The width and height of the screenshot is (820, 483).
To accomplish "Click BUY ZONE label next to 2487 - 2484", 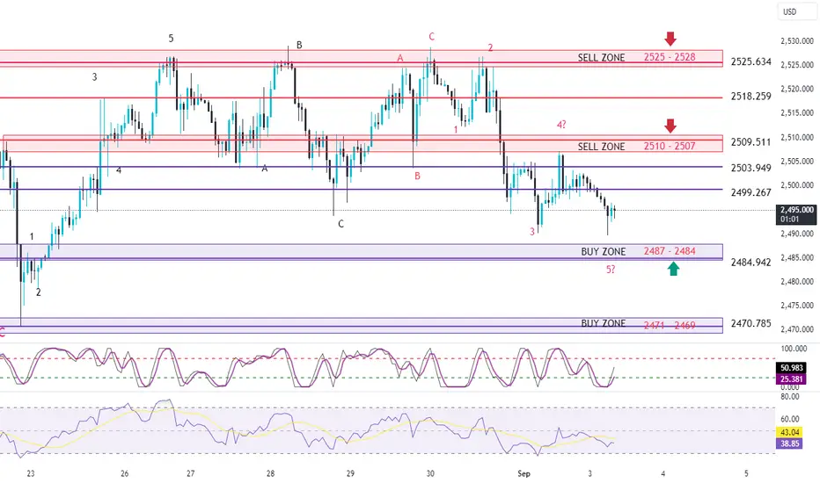I will pos(603,251).
